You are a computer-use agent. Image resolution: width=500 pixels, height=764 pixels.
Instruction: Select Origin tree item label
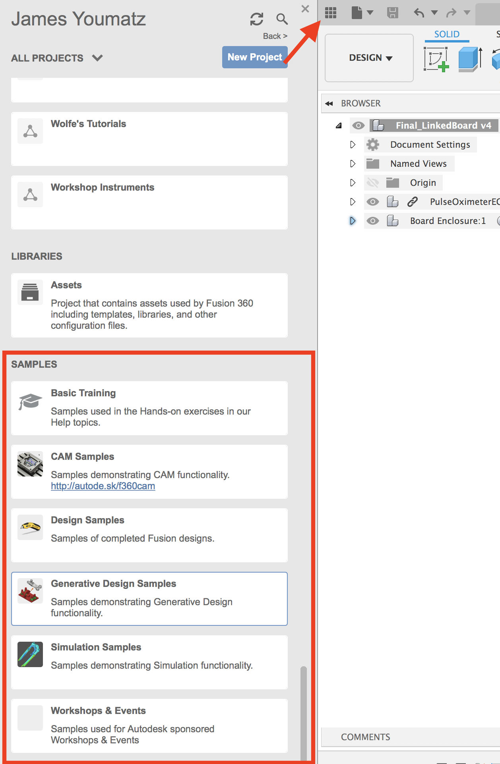423,183
